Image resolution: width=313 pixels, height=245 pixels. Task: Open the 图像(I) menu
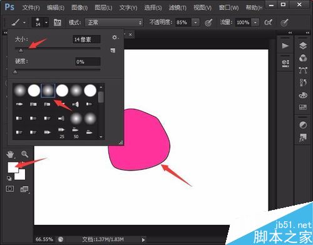[80, 8]
